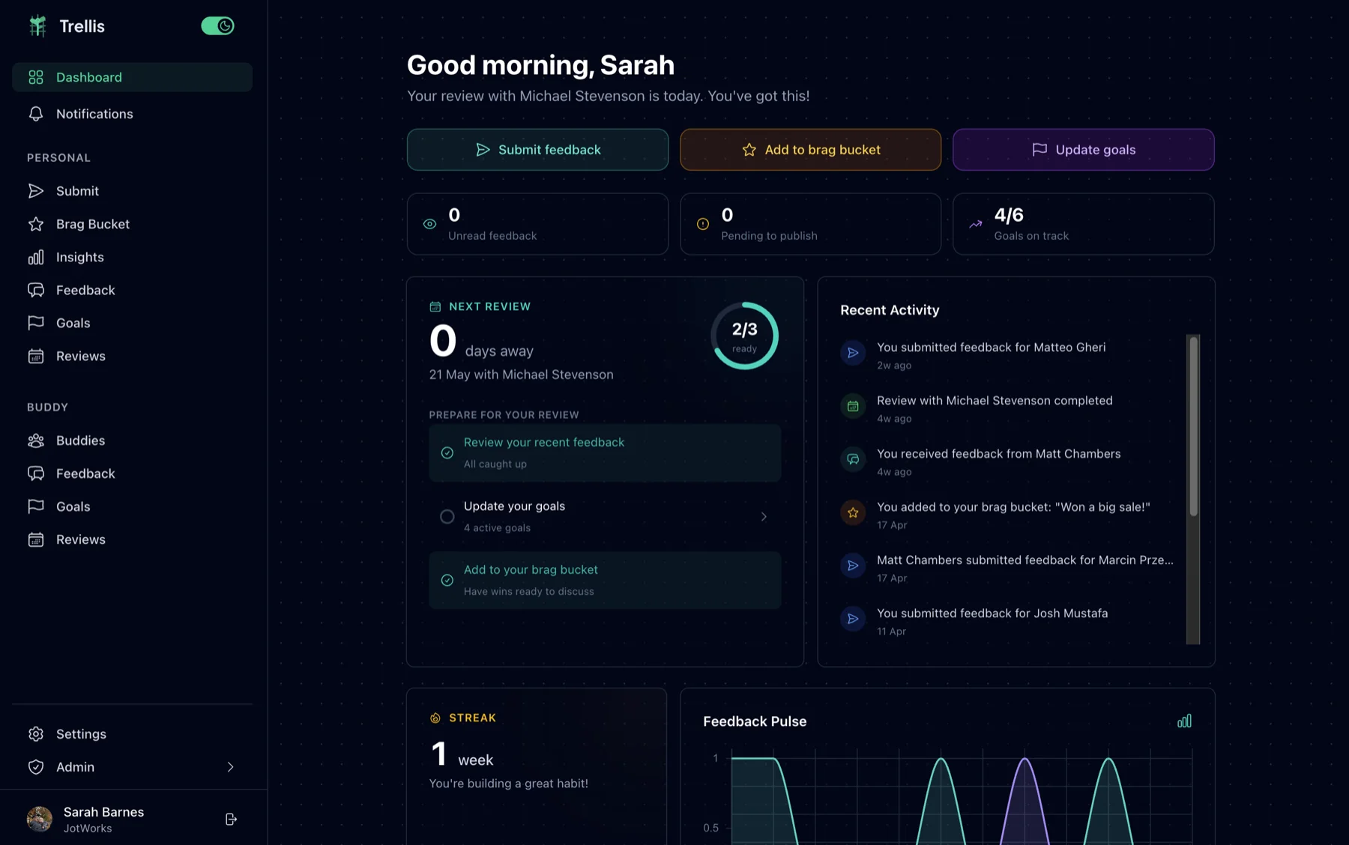Click the Pending to publish clock icon

[x=703, y=224]
